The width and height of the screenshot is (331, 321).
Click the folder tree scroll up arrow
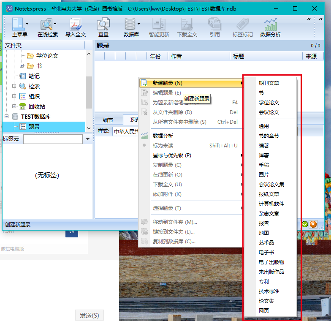(89, 54)
